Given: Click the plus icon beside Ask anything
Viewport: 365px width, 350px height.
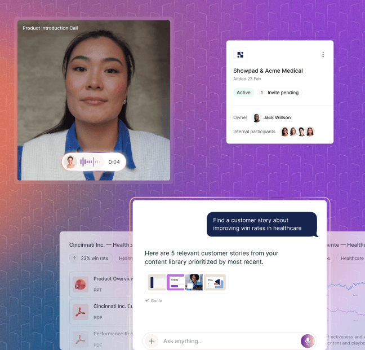Looking at the screenshot, I should tap(152, 341).
